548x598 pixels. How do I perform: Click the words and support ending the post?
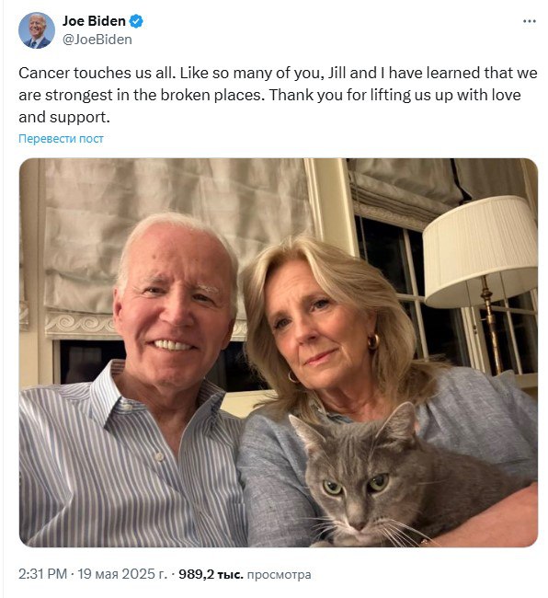[x=64, y=118]
